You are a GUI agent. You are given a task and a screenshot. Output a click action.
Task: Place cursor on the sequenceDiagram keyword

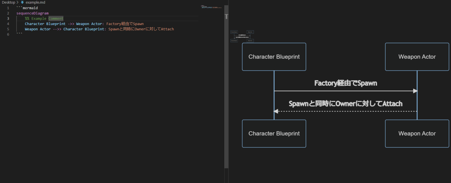point(32,13)
